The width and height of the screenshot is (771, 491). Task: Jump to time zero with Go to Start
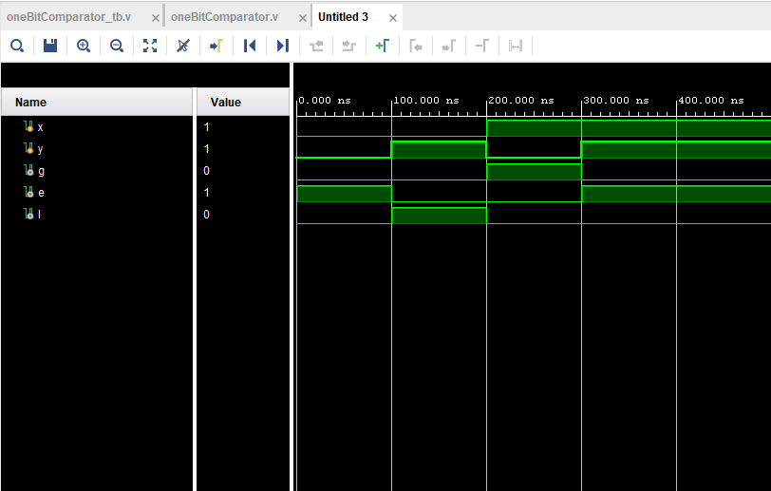(x=250, y=46)
